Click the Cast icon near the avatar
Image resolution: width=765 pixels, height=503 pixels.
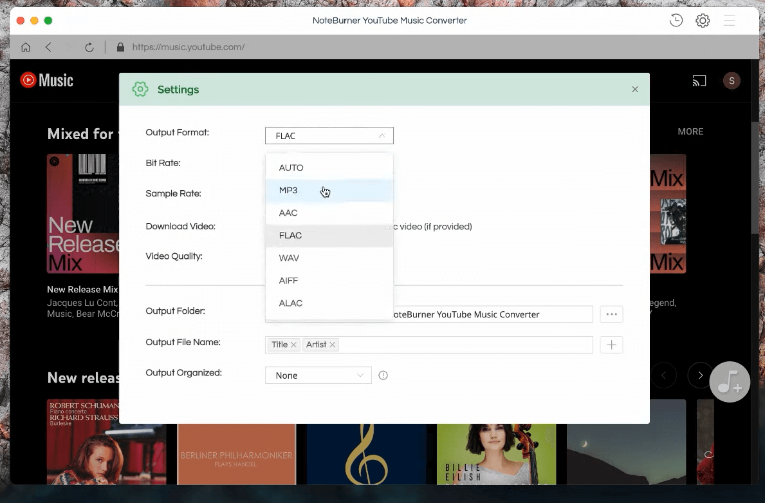[699, 81]
